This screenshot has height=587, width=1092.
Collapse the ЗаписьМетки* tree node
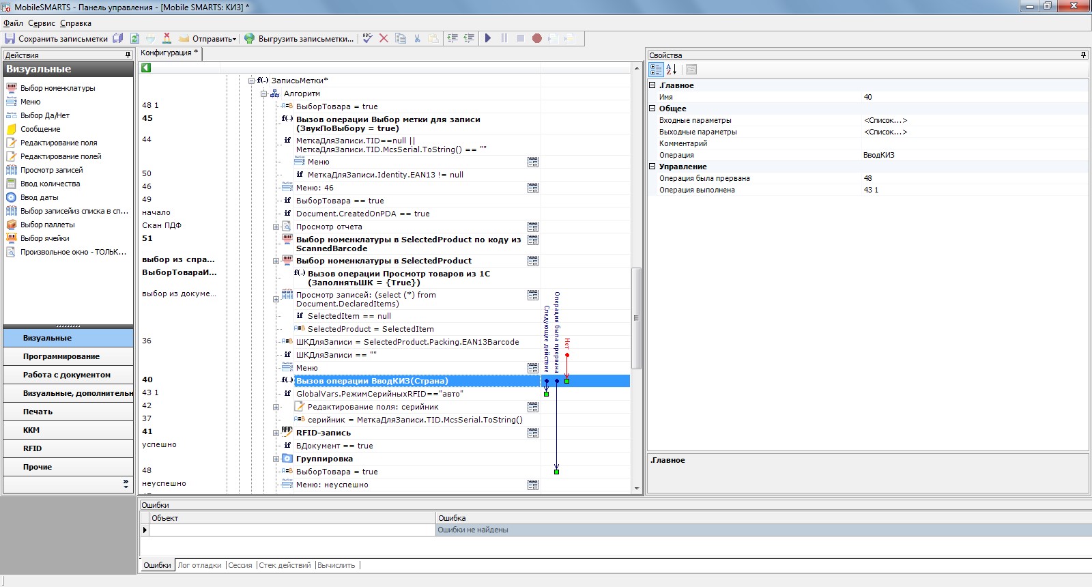[251, 81]
